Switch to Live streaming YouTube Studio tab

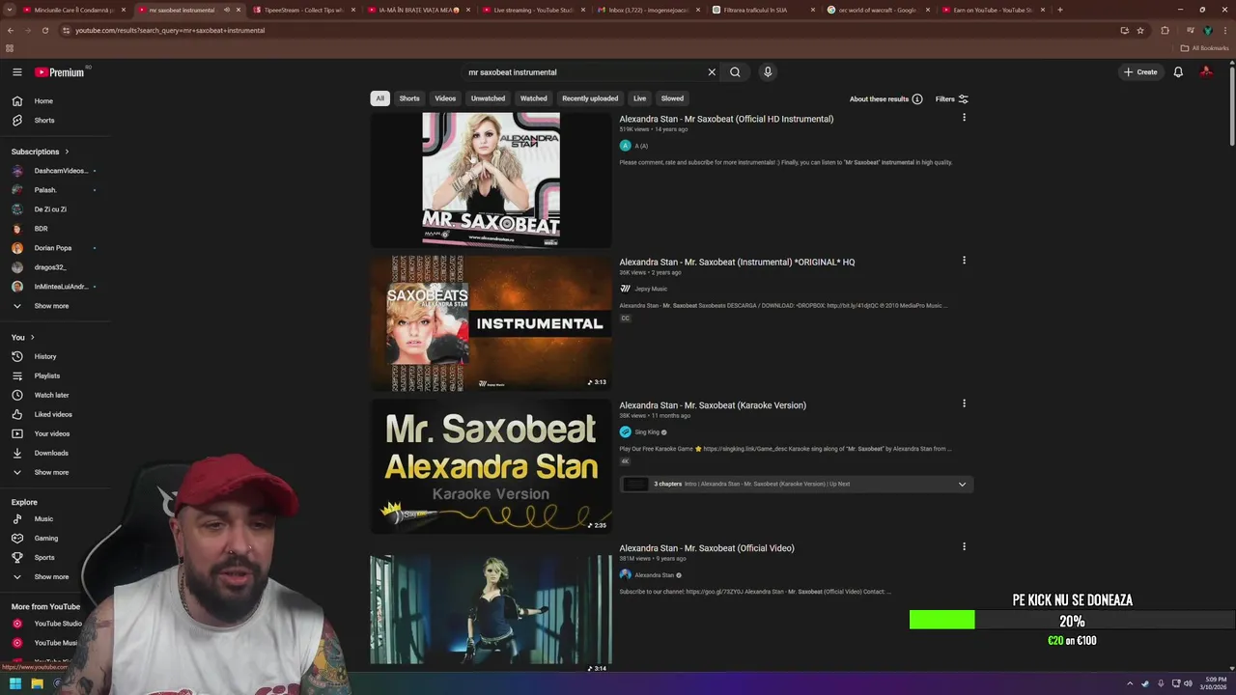[533, 10]
